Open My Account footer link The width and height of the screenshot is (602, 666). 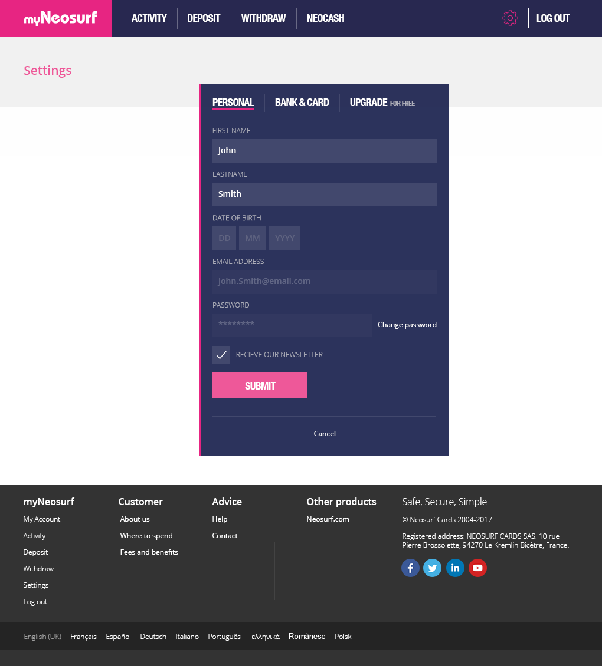pyautogui.click(x=42, y=519)
